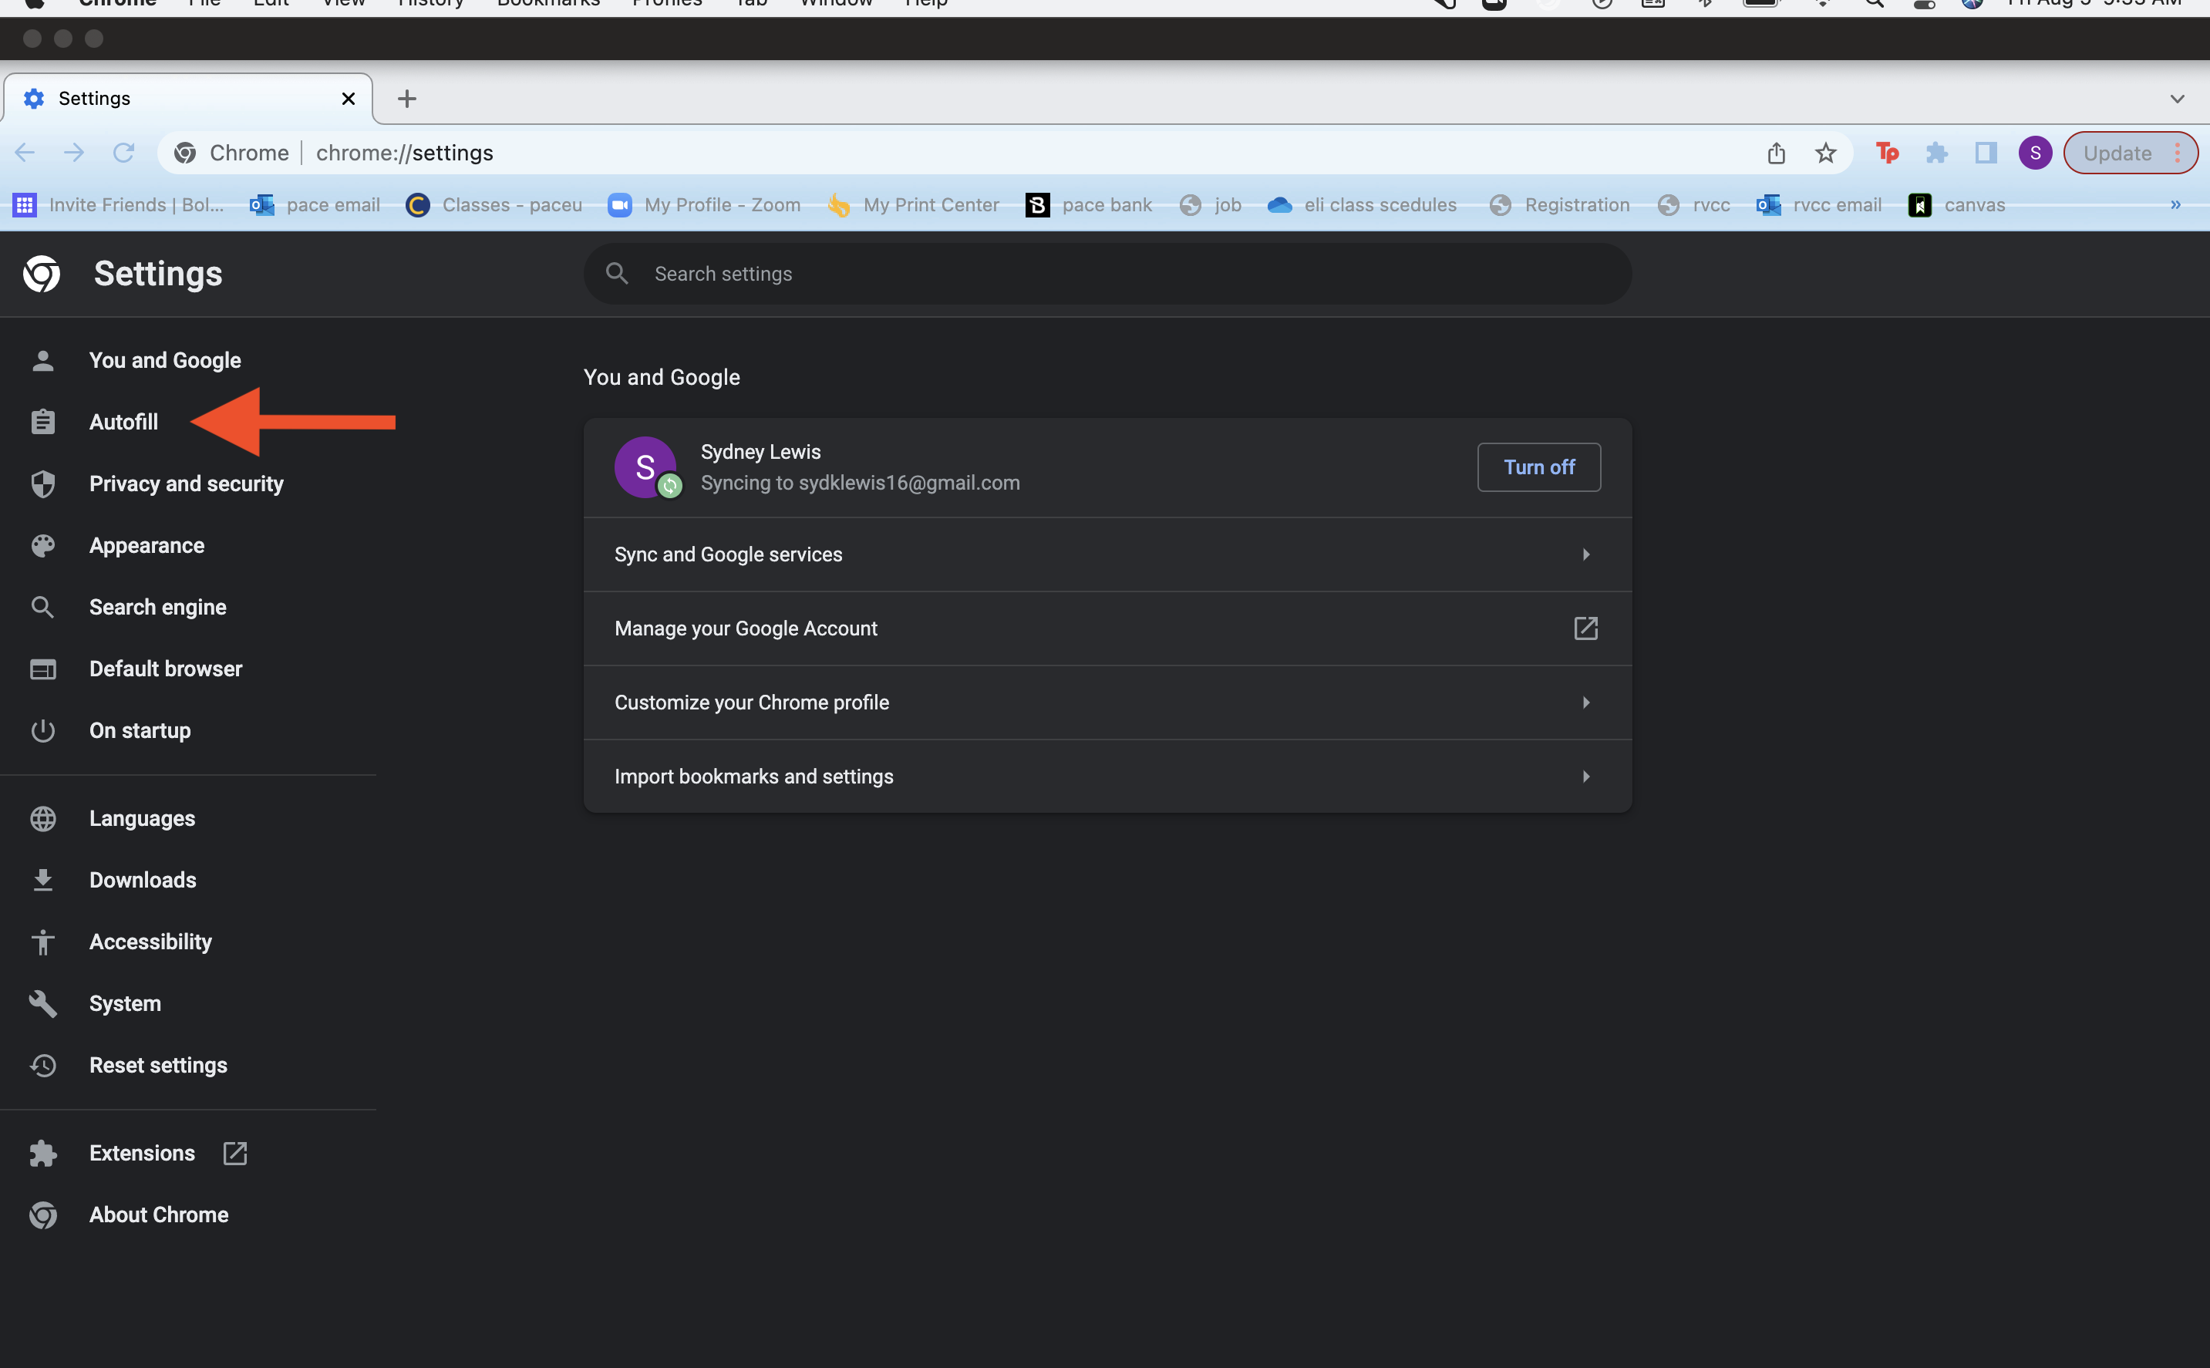
Task: Click the reload page icon
Action: (x=124, y=153)
